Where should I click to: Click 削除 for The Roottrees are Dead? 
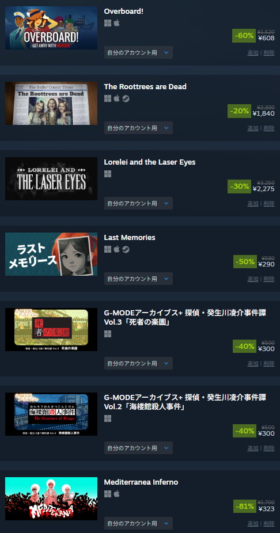269,128
